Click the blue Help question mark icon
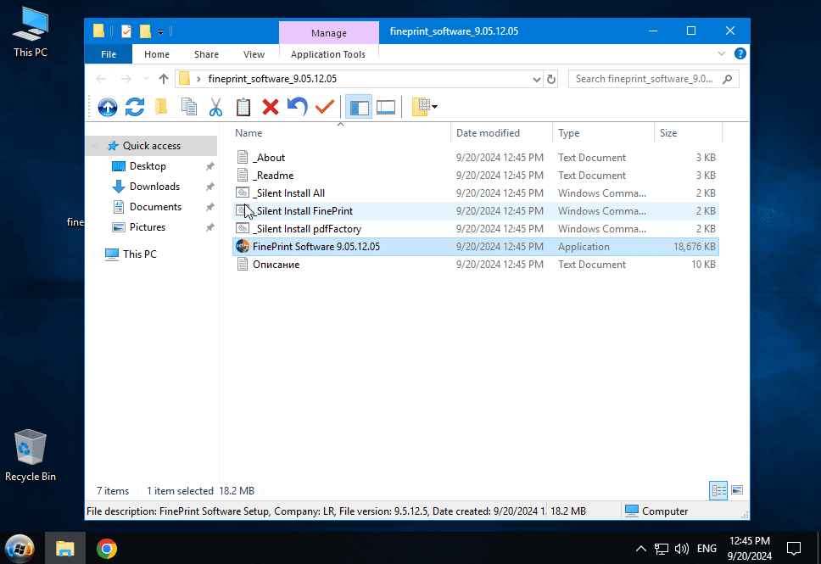 pos(740,53)
